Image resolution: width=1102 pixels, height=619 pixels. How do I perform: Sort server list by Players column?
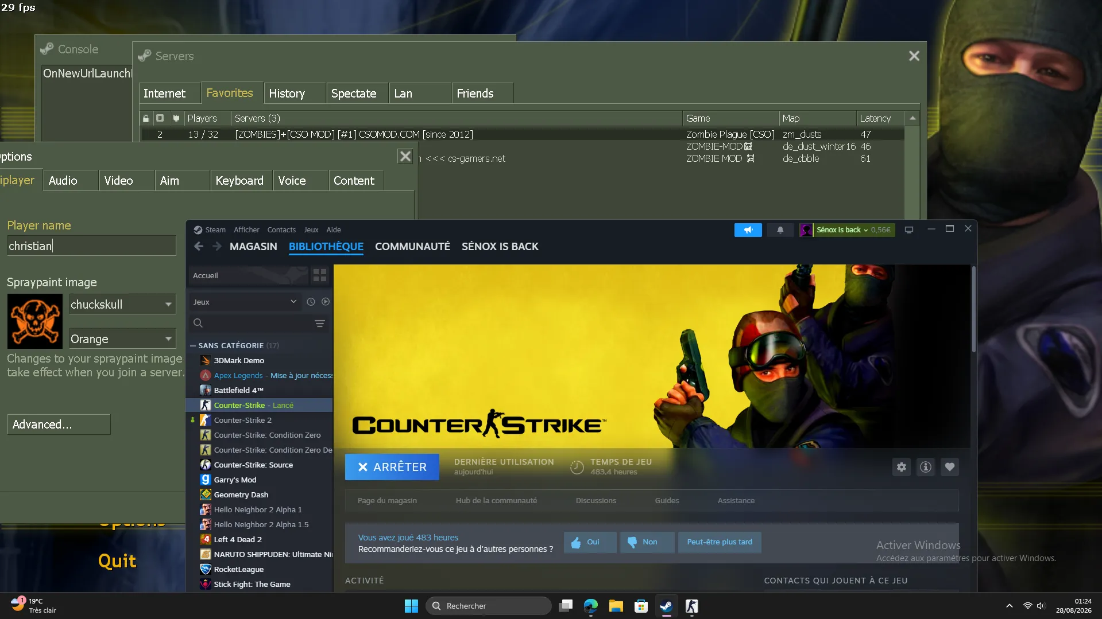pos(207,118)
